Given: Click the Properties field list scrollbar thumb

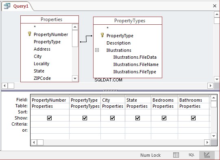Looking at the screenshot, I should (x=75, y=38).
